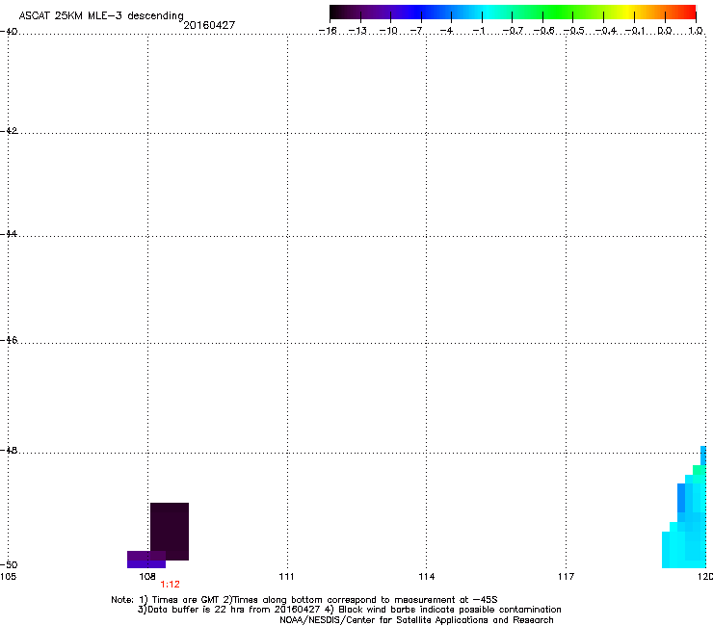Click the latitude axis label -46
The image size is (713, 626).
9,340
